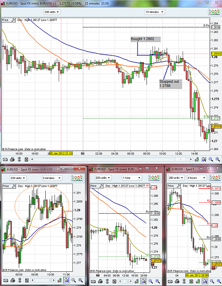The width and height of the screenshot is (222, 286).
Task: Click the chain link icon in the 5-minute window
Action: pos(20,280)
